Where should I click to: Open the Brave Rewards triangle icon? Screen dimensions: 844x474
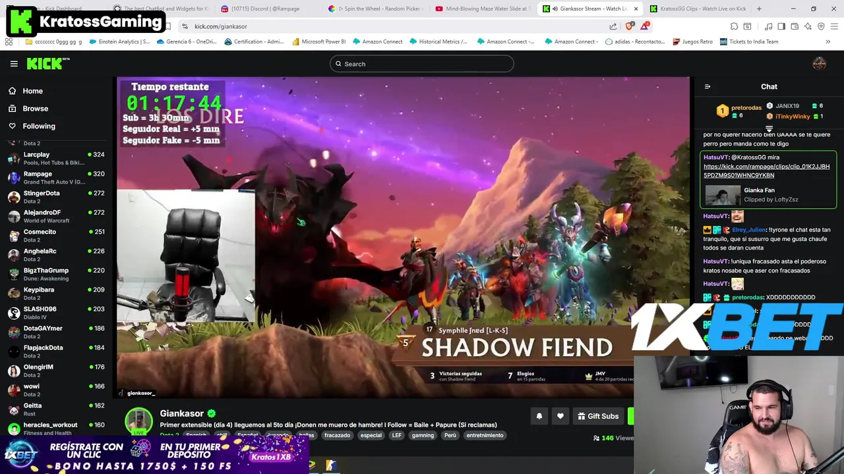[x=645, y=26]
